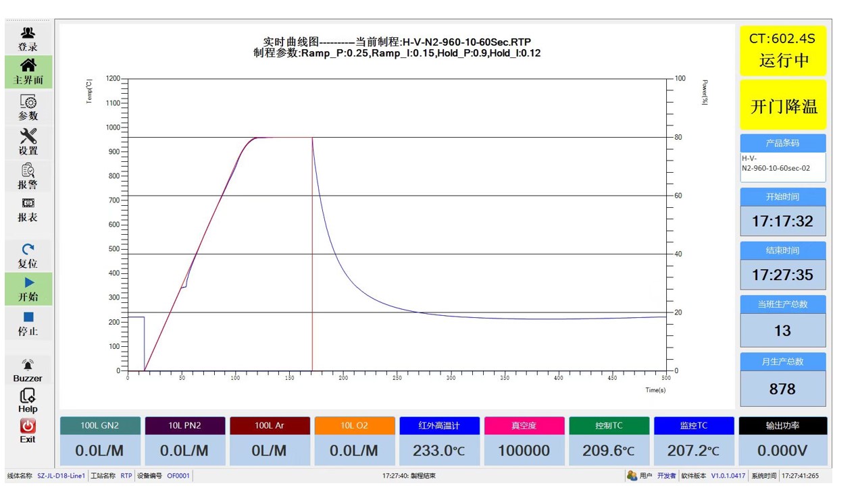Click the user icon in status bar

(x=632, y=476)
